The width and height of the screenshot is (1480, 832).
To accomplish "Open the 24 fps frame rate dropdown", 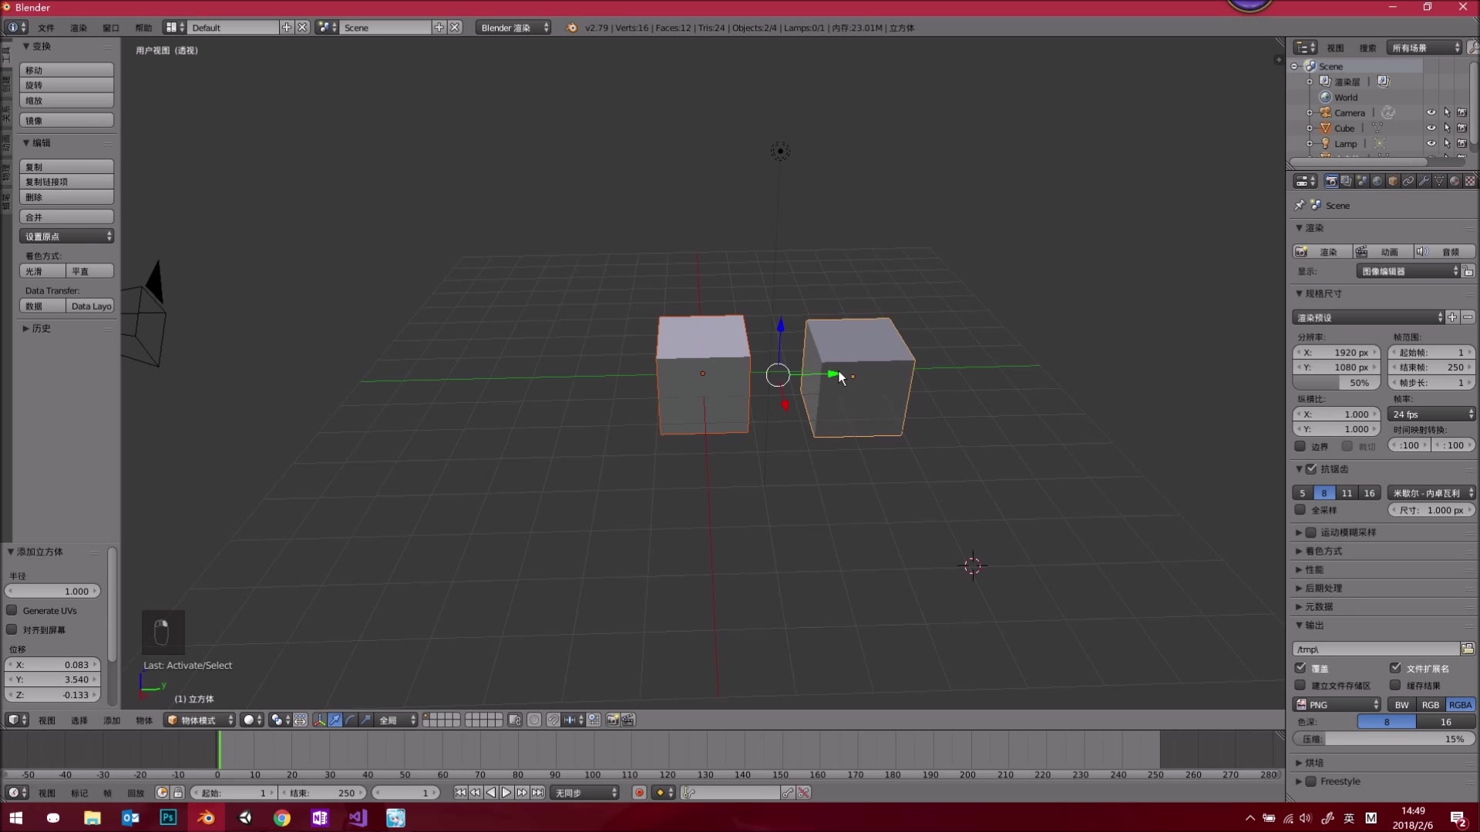I will (x=1431, y=414).
